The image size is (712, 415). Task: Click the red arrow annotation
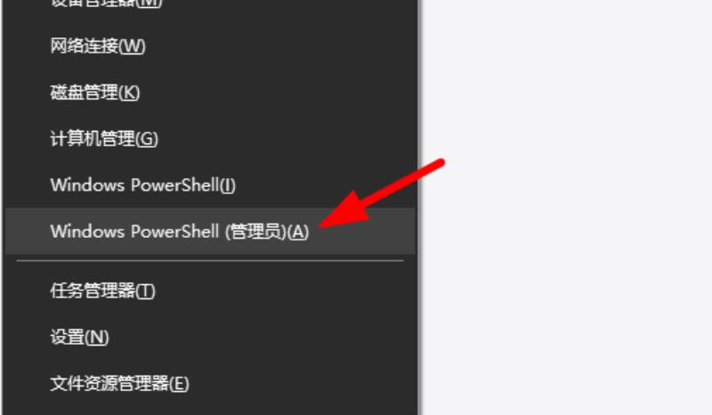tap(382, 193)
